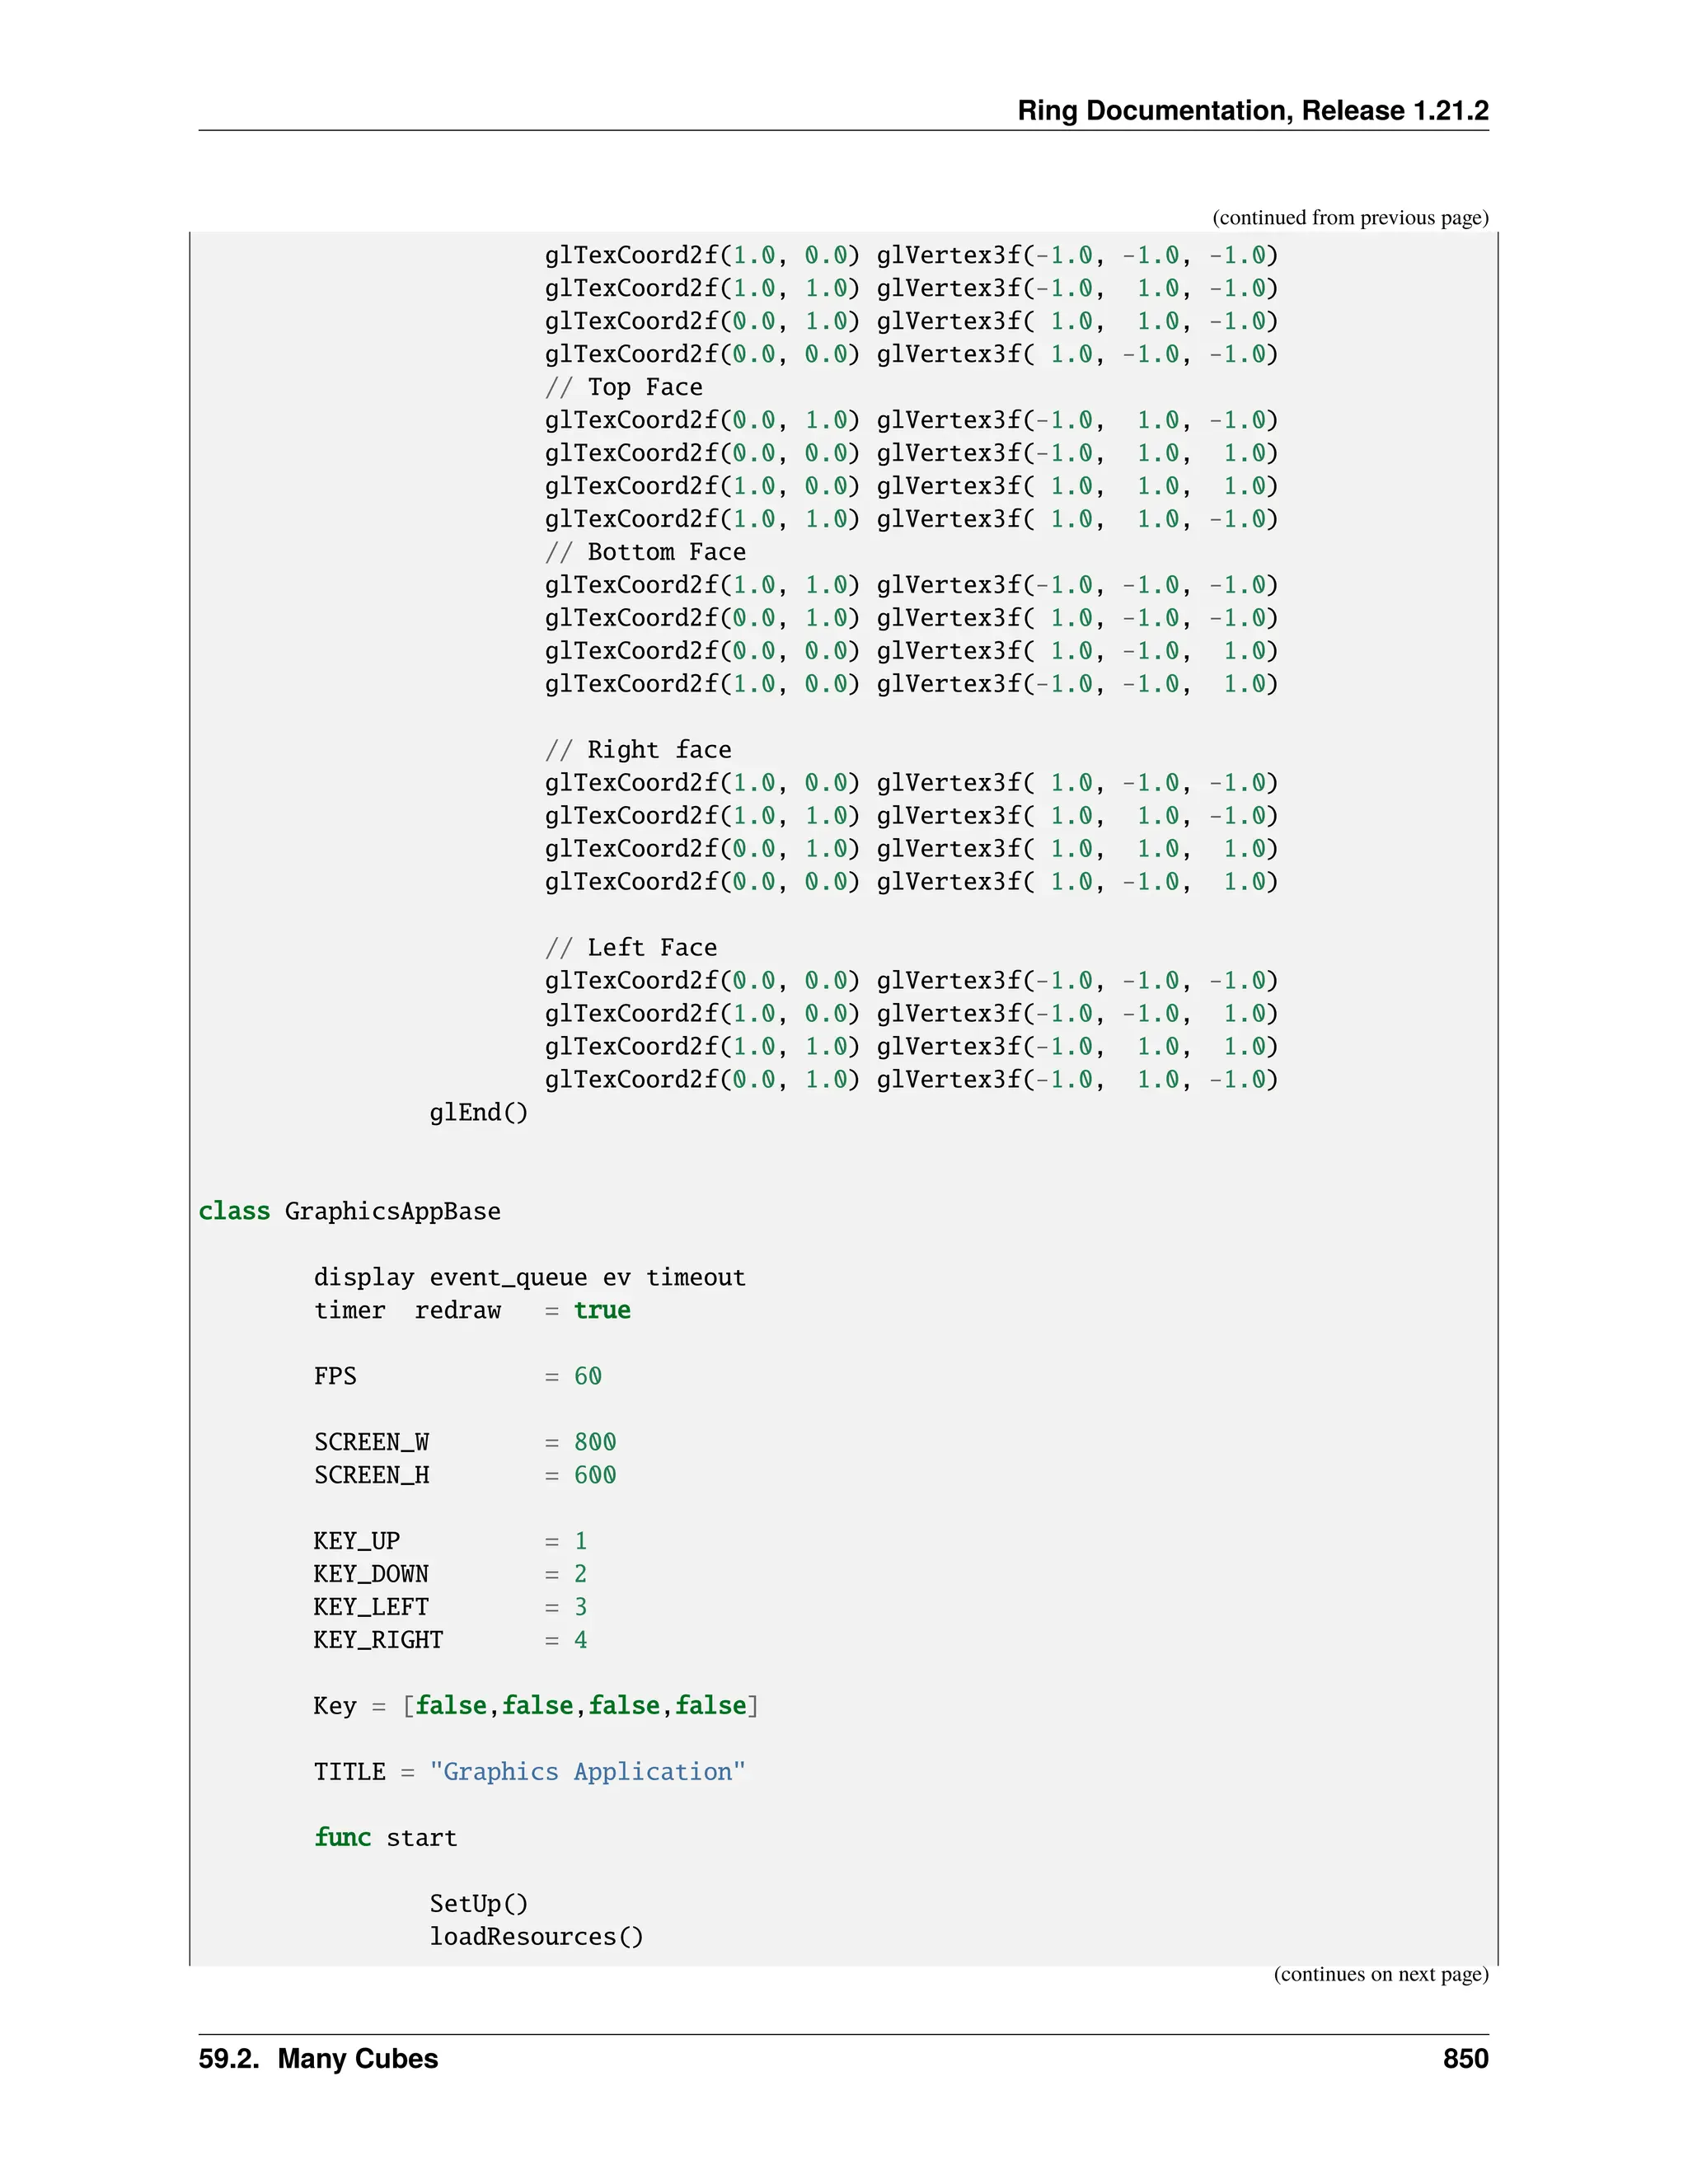Image resolution: width=1688 pixels, height=2184 pixels.
Task: Click the Ring Documentation header title
Action: click(x=1252, y=110)
